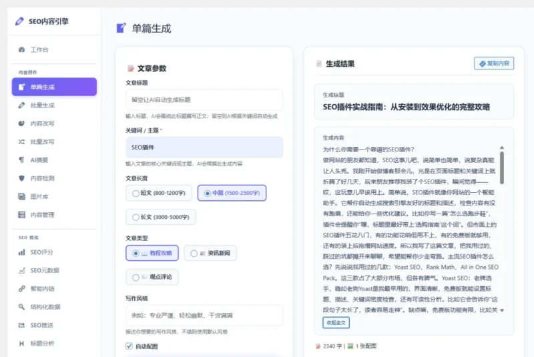The image size is (534, 357).
Task: Click the 结构化数据 magnifier icon
Action: 21,307
